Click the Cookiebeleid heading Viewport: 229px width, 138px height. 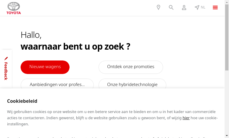(22, 101)
